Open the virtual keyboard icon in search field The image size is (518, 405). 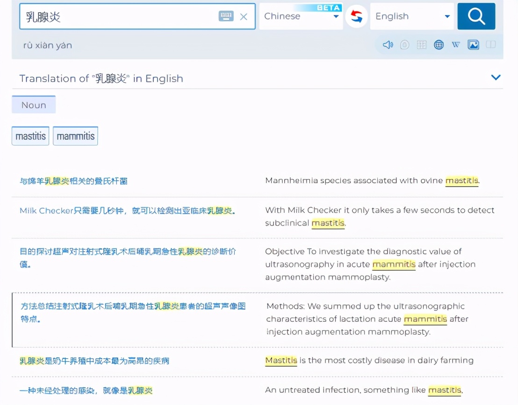226,15
